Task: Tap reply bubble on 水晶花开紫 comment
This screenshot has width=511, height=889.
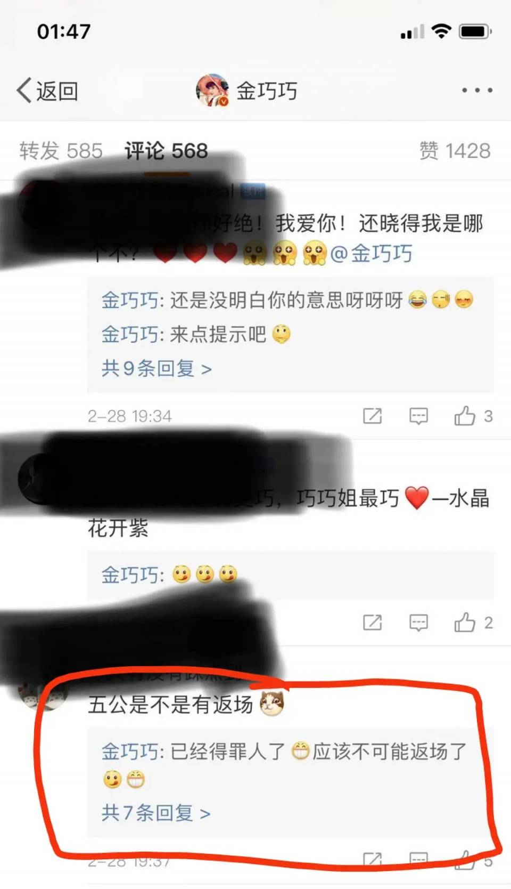Action: (418, 622)
